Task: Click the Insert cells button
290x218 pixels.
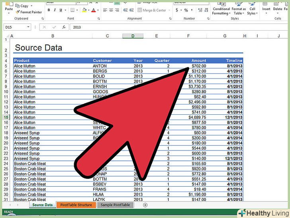Action: click(266, 8)
